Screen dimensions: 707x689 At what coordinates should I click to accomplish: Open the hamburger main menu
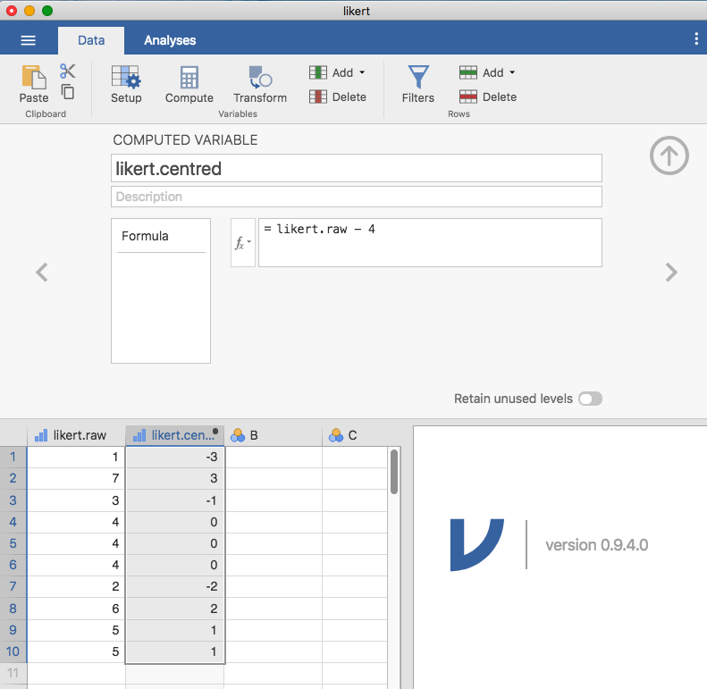28,40
